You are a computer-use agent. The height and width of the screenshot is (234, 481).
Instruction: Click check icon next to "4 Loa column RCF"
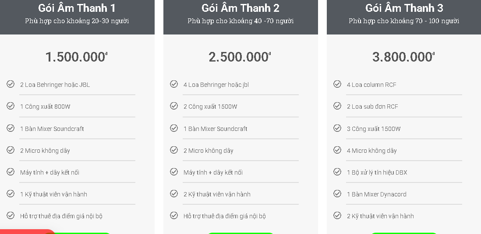tap(337, 84)
